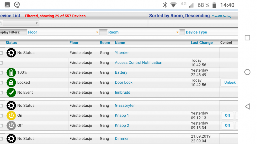Tap the Android back navigation button
257x144 pixels.
(247, 106)
